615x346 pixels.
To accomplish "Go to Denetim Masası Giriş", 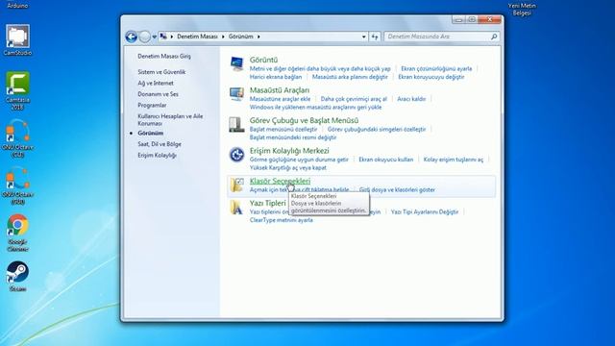I will click(164, 56).
